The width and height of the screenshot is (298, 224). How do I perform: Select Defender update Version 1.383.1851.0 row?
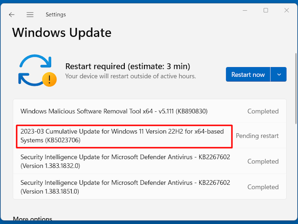[x=149, y=187]
